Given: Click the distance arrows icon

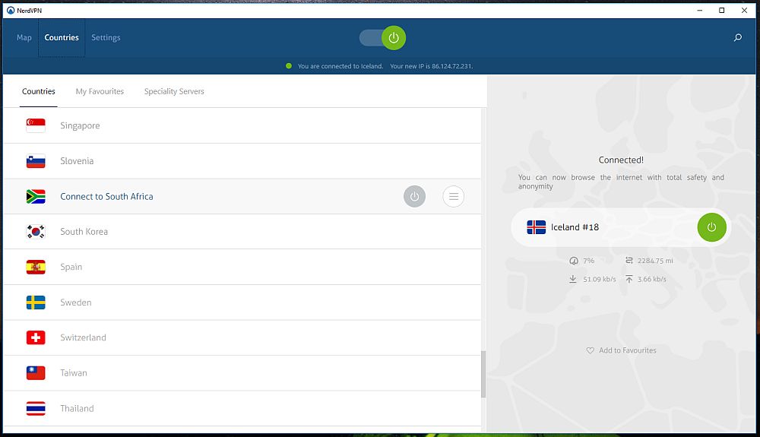Looking at the screenshot, I should click(x=629, y=260).
